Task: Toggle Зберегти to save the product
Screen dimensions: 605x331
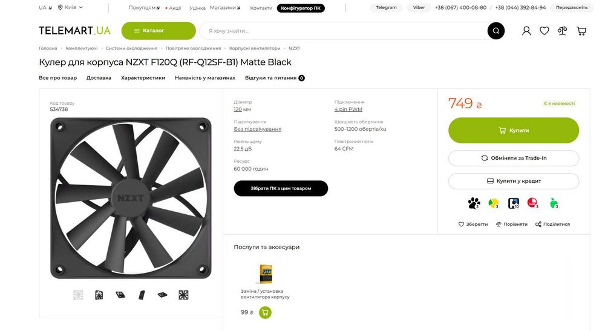Action: point(473,224)
